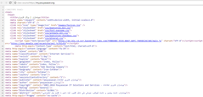Go back with the browser back arrow
The image size is (203, 97).
point(2,3)
